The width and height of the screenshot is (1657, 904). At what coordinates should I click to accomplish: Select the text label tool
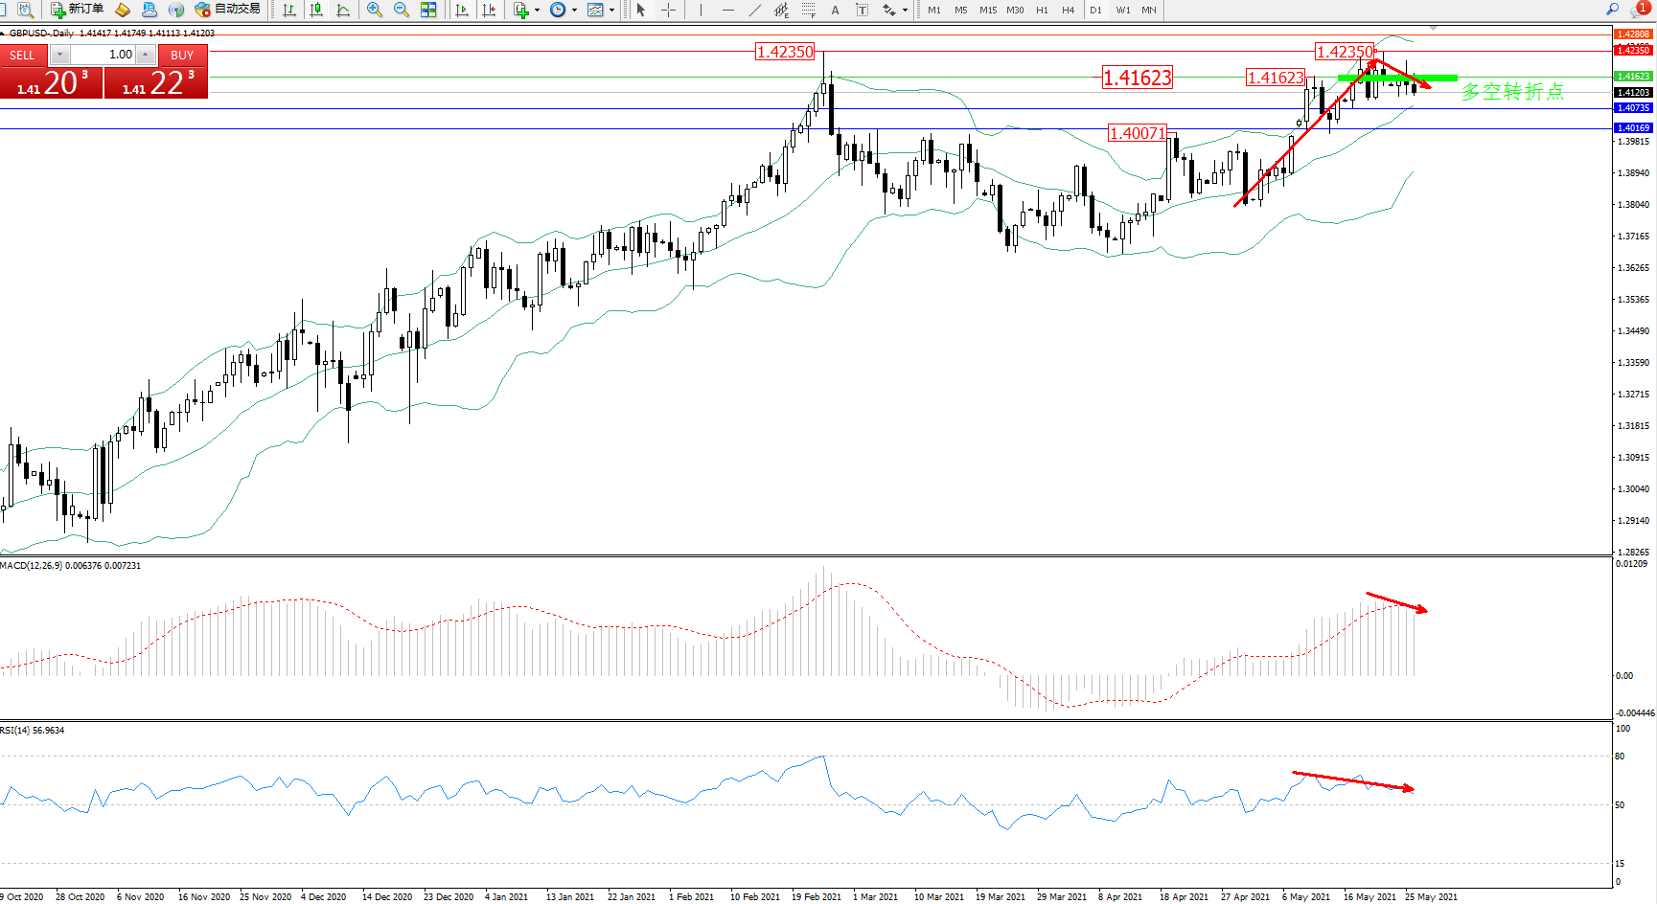tap(835, 10)
